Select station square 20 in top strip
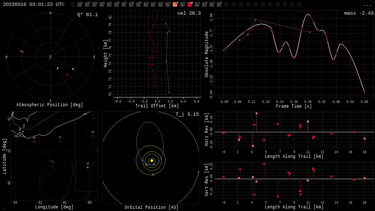 219,4
